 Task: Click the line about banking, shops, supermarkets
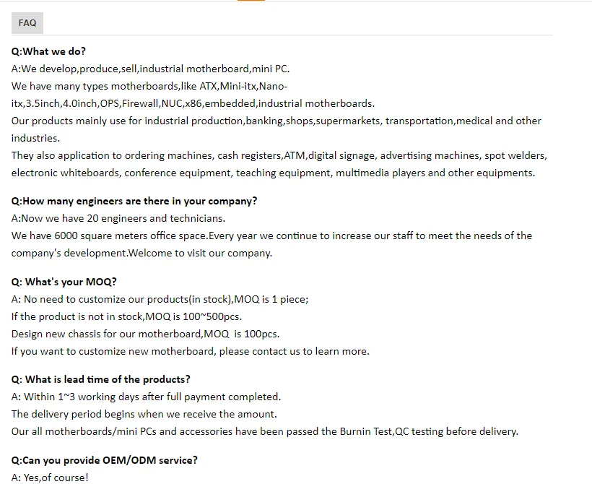(276, 121)
